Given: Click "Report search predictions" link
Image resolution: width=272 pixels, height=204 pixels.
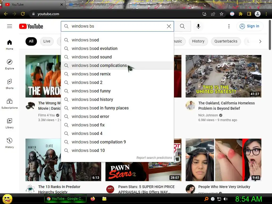Looking at the screenshot, I should [x=154, y=158].
